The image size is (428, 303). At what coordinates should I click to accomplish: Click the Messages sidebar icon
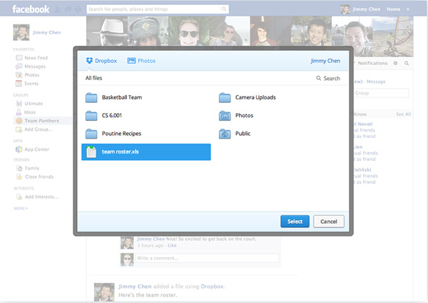pos(19,66)
